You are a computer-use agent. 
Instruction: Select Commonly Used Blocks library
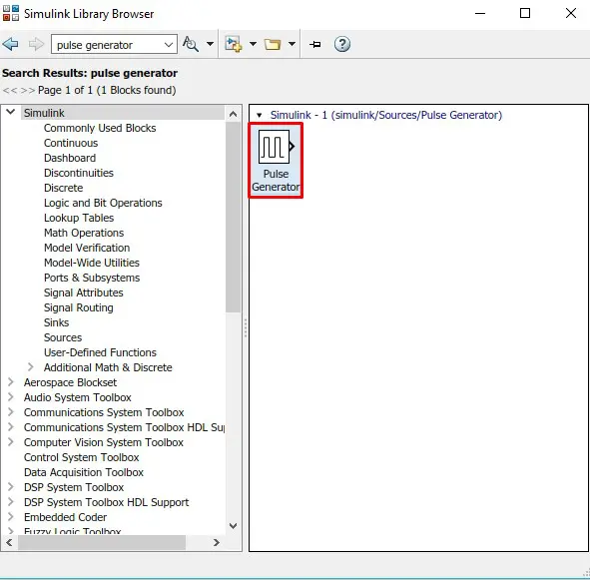click(x=100, y=128)
